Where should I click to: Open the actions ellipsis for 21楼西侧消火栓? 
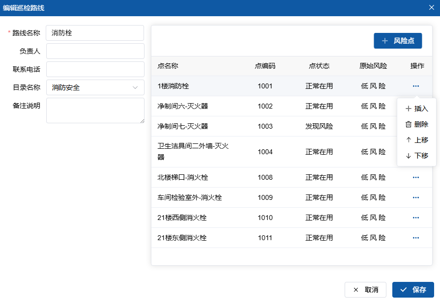pyautogui.click(x=416, y=218)
